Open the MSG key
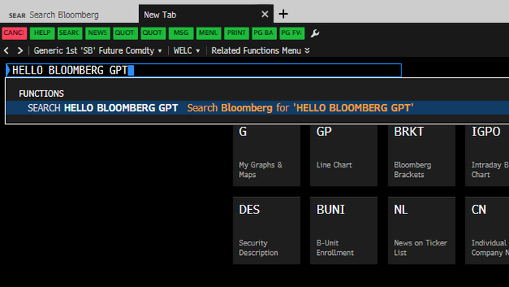Viewport: 509px width, 287px height. (x=181, y=33)
